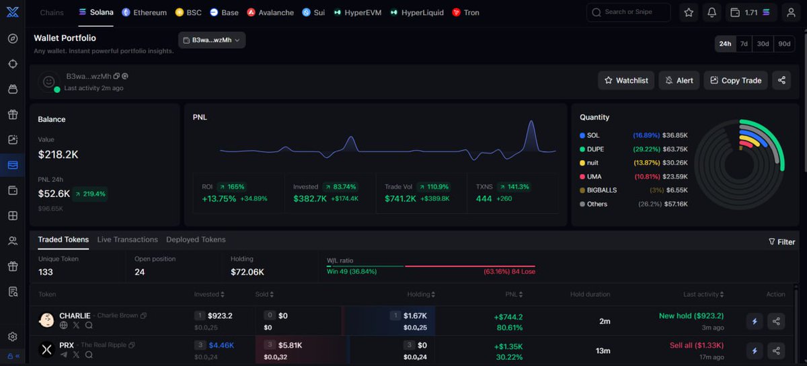The width and height of the screenshot is (807, 366).
Task: Switch to Tron chain
Action: click(x=466, y=12)
